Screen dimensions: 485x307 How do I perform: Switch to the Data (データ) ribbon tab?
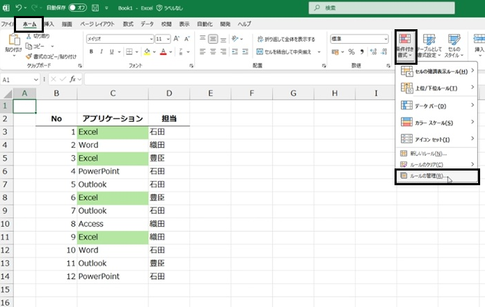pos(148,24)
